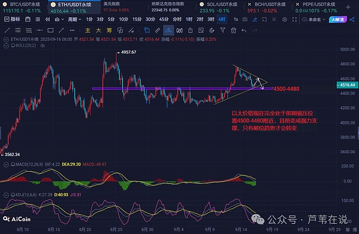Open the 指标 indicators panel
This screenshot has height=234, width=359.
click(x=13, y=20)
